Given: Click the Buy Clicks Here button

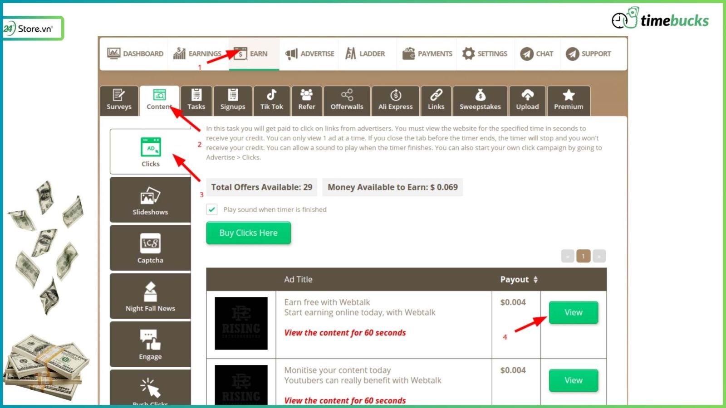Looking at the screenshot, I should tap(248, 233).
